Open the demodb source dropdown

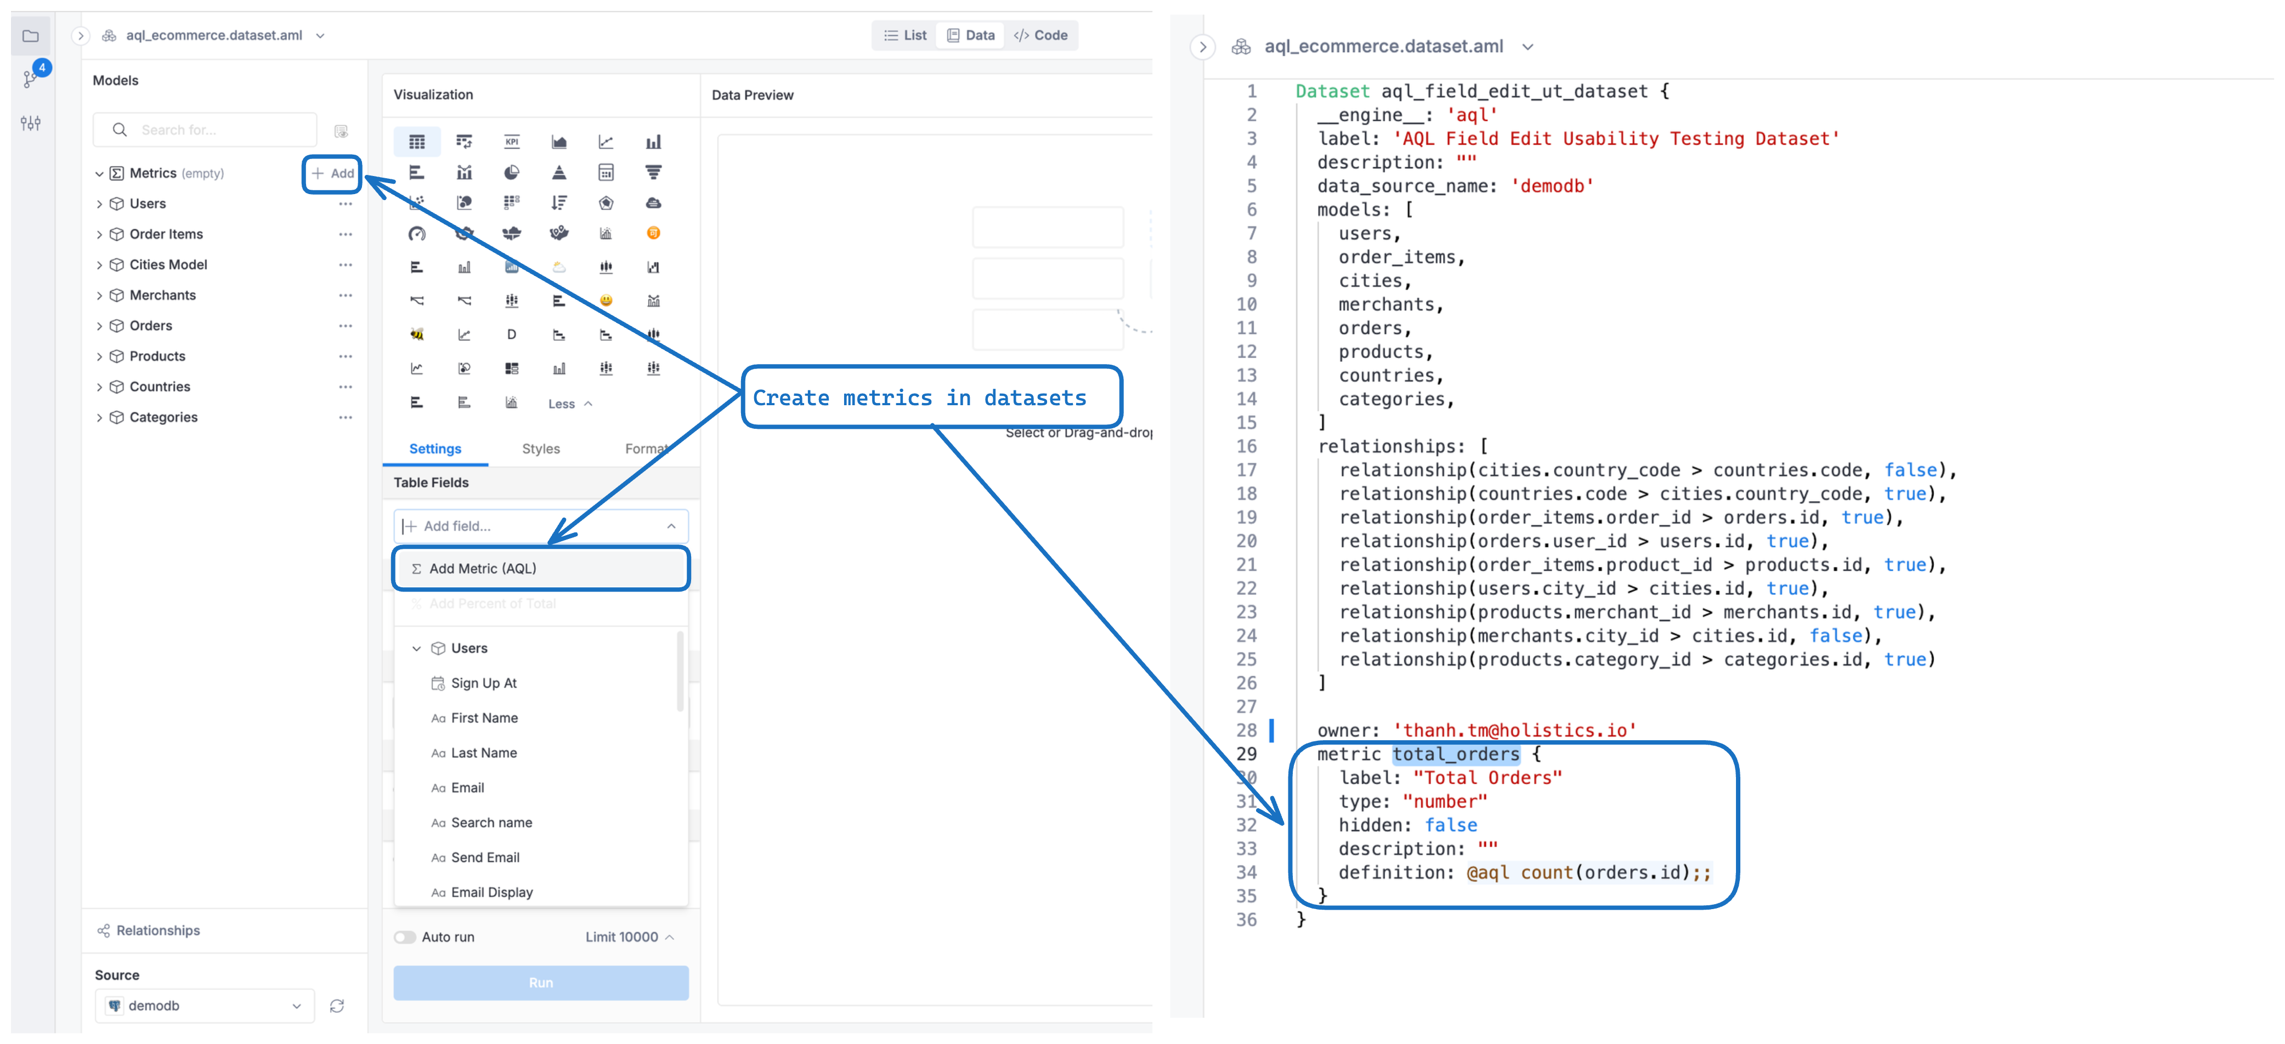205,1006
